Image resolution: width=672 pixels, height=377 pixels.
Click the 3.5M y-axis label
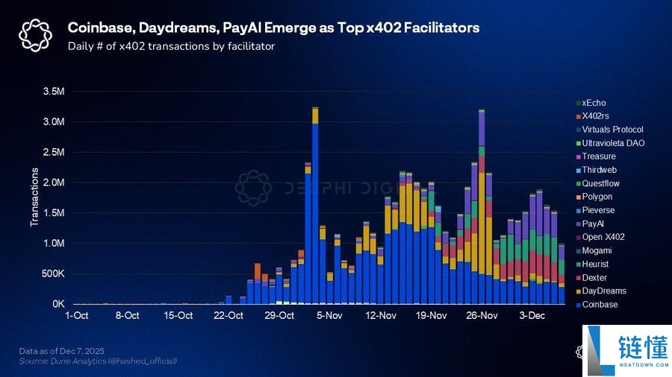(54, 92)
